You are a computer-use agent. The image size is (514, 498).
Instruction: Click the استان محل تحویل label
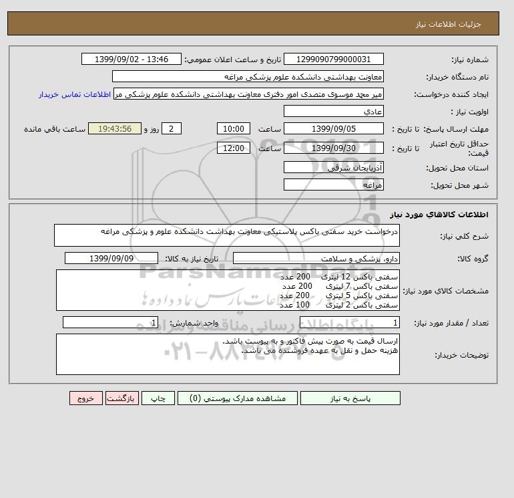click(x=457, y=168)
